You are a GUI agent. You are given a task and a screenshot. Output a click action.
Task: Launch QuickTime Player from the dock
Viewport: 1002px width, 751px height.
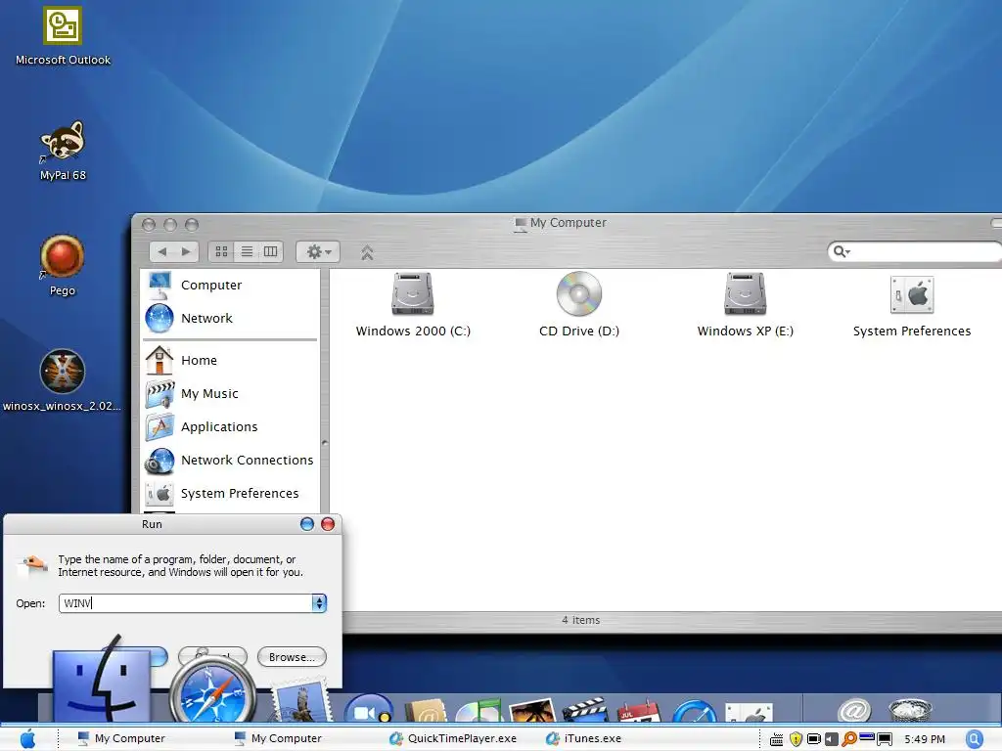[694, 712]
